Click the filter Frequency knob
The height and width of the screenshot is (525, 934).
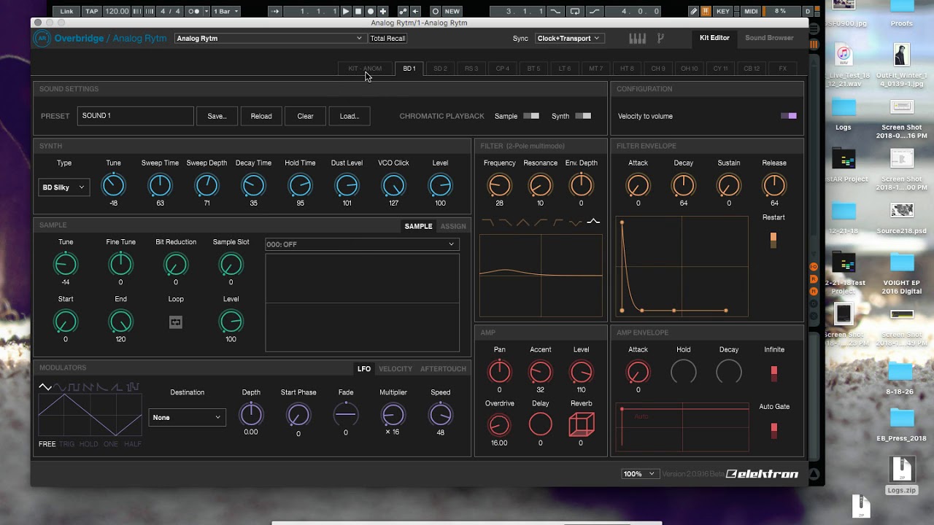tap(499, 186)
